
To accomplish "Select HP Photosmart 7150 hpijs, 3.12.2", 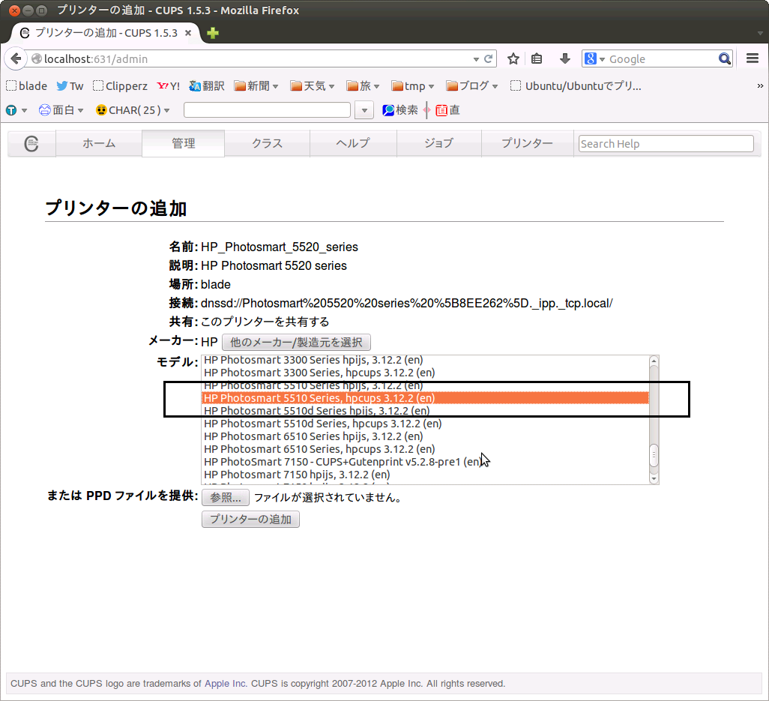I will (x=425, y=475).
